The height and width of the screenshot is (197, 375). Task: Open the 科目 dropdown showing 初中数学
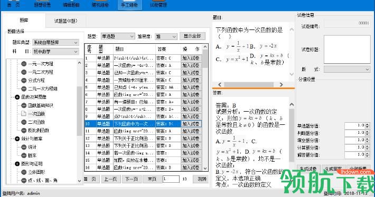coord(55,51)
